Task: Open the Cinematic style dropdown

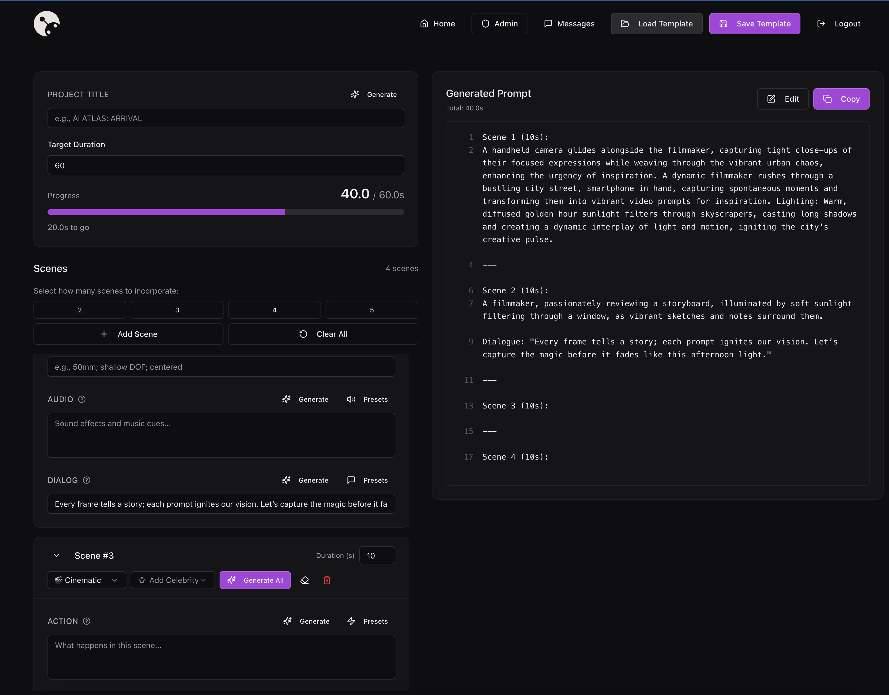Action: pos(86,580)
